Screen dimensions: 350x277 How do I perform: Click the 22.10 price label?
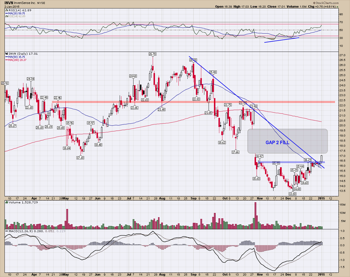click(x=29, y=107)
